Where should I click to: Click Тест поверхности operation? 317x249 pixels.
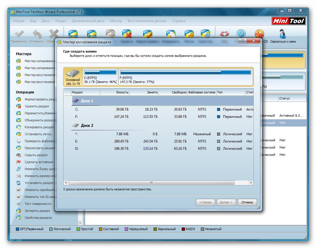pyautogui.click(x=38, y=204)
